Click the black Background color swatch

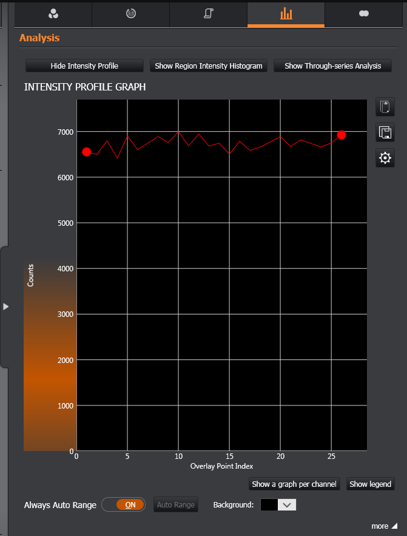[x=269, y=504]
